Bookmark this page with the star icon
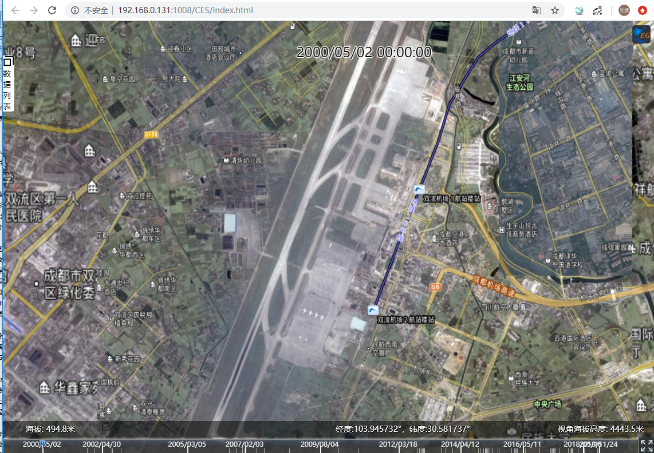Viewport: 654px width, 453px height. pos(554,10)
